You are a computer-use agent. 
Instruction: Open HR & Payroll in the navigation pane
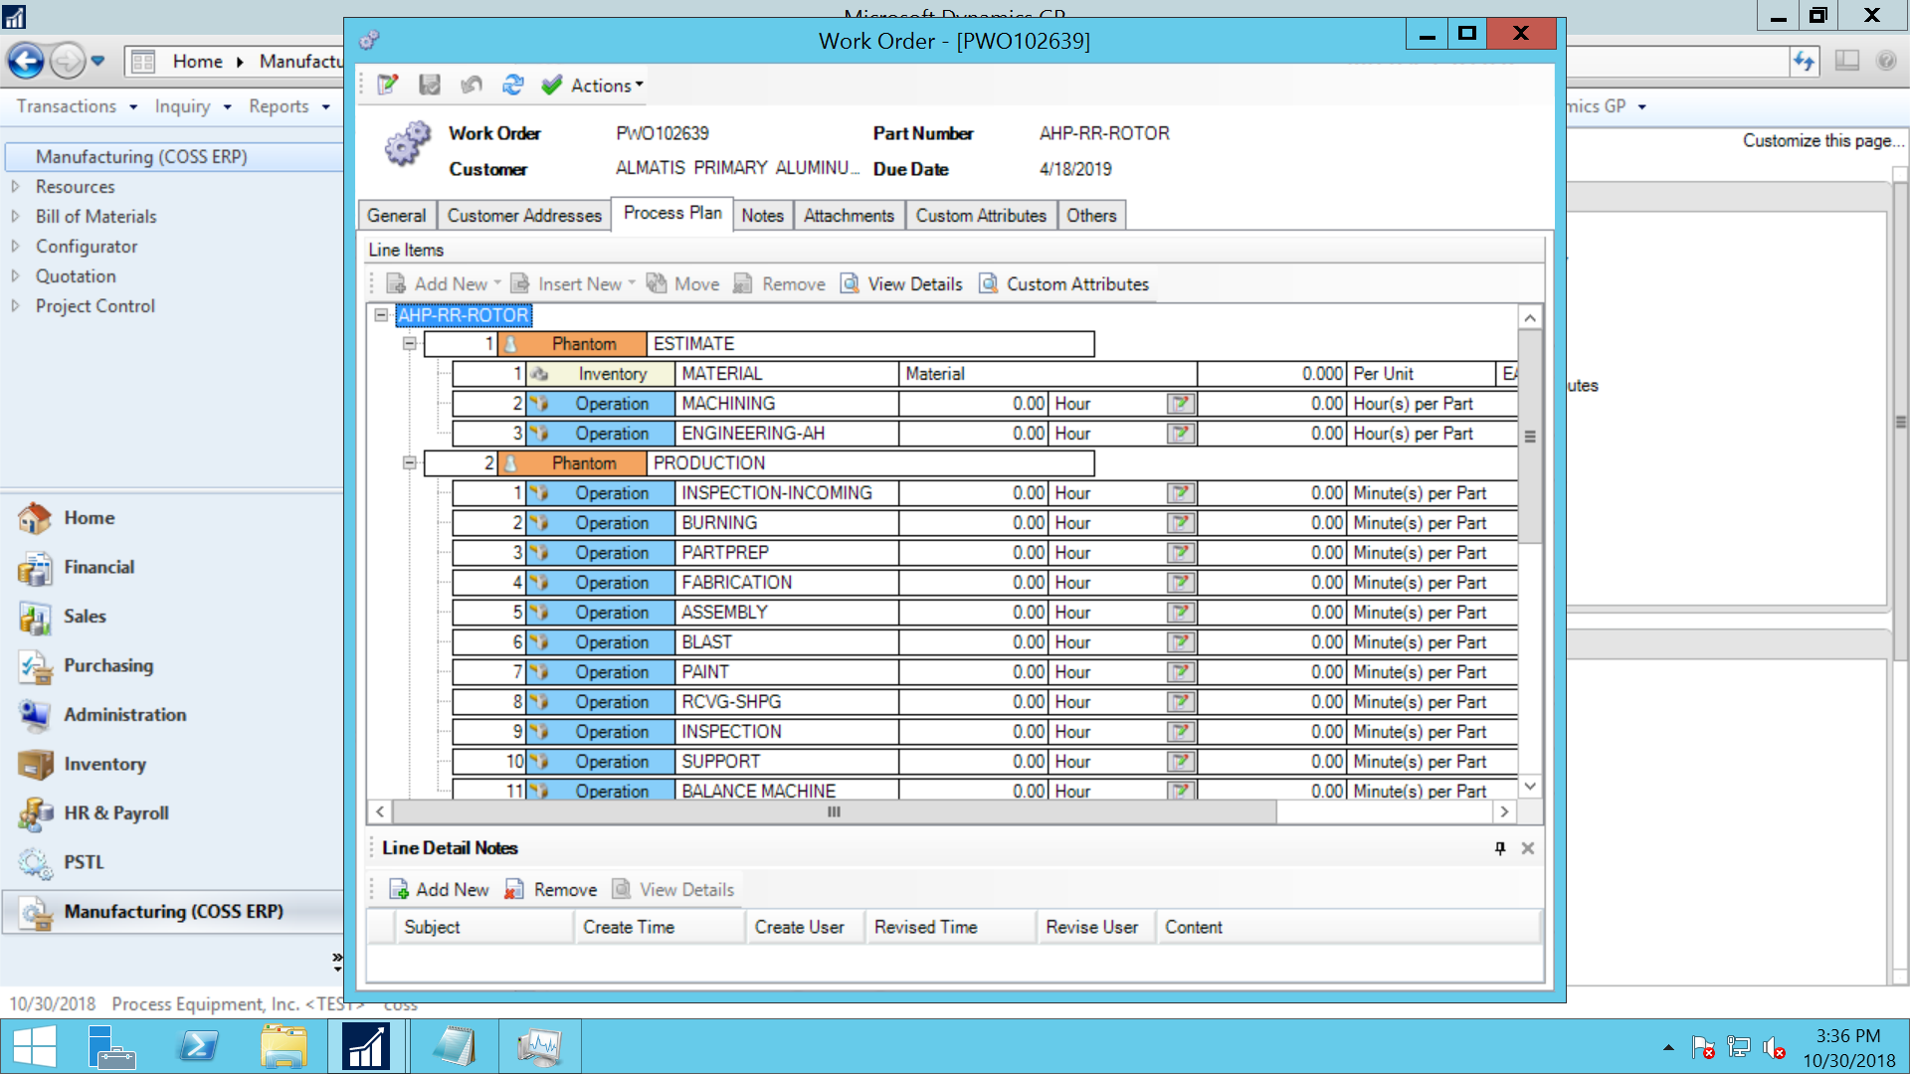click(x=115, y=813)
